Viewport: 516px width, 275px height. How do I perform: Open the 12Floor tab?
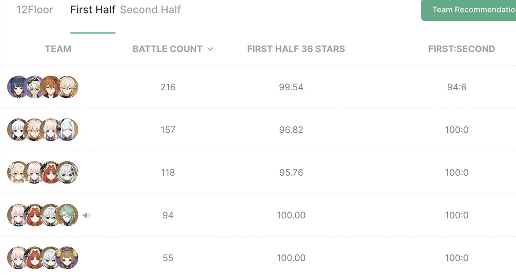(x=34, y=10)
